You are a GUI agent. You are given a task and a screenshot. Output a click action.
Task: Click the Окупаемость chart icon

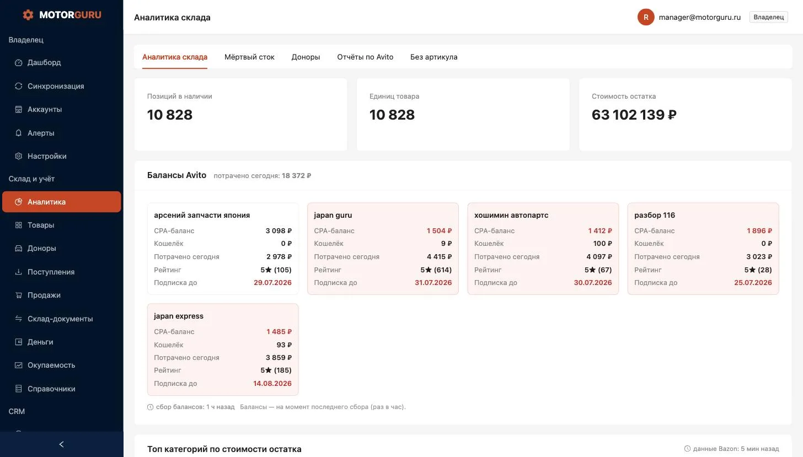(x=19, y=365)
